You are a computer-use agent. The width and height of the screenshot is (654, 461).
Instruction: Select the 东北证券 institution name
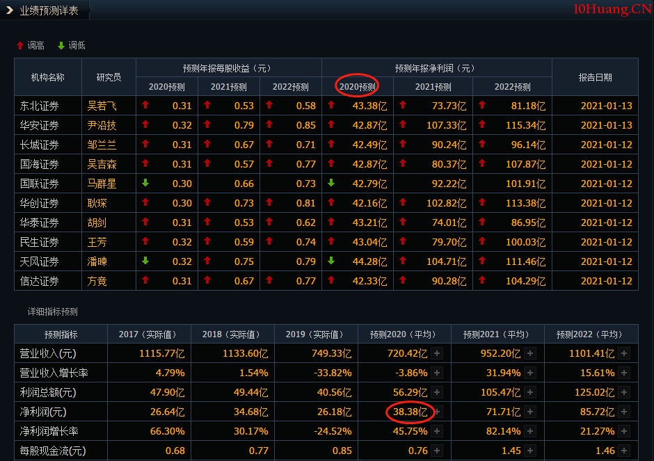tap(39, 106)
